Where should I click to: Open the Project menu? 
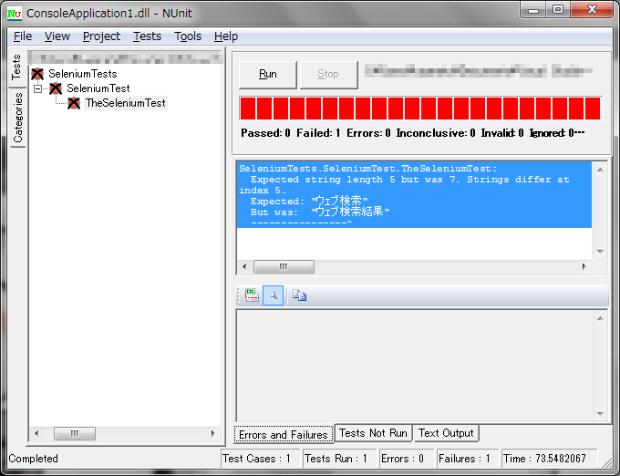101,36
